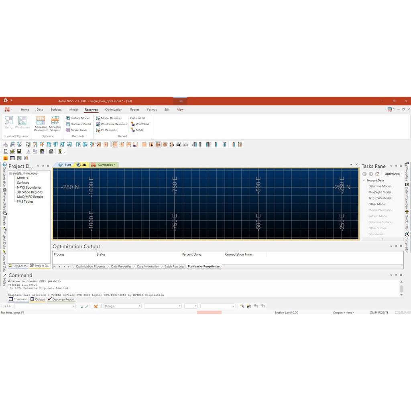
Task: Click the table view icon beside the orange grid
Action: 12,158
